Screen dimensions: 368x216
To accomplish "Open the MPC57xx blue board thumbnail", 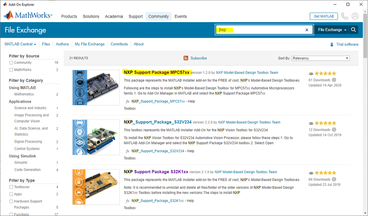I will click(96, 88).
